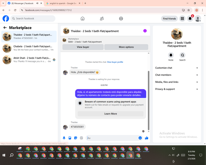This screenshot has height=165, width=206.
Task: Click the message '4758505081'
Action: pos(77,127)
